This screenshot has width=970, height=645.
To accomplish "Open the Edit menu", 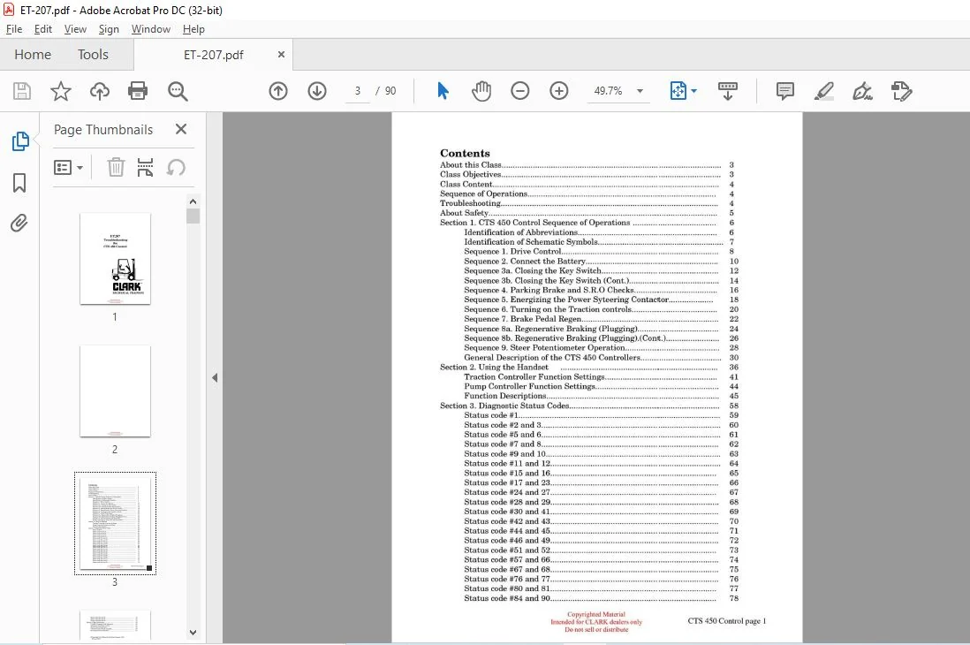I will [x=42, y=29].
